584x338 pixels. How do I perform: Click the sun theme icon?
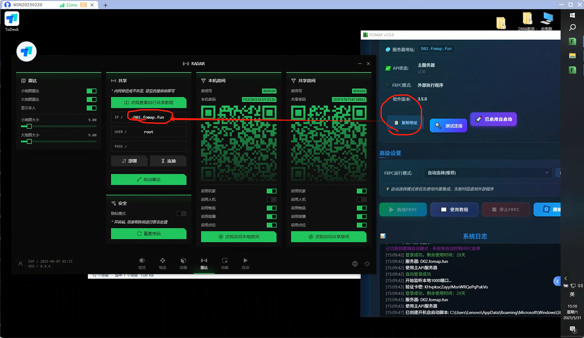tap(367, 264)
